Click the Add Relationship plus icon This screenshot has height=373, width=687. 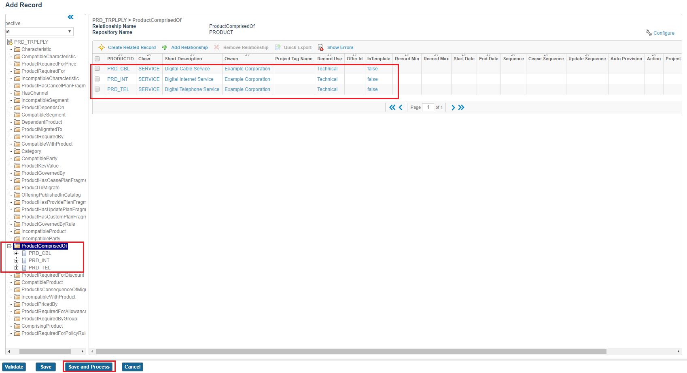pos(165,47)
